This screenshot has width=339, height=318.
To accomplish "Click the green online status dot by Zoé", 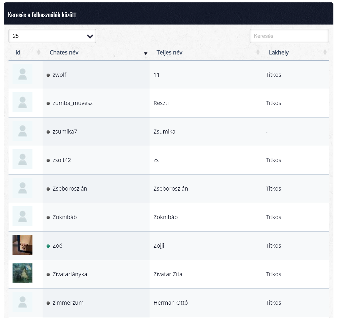I will [48, 246].
